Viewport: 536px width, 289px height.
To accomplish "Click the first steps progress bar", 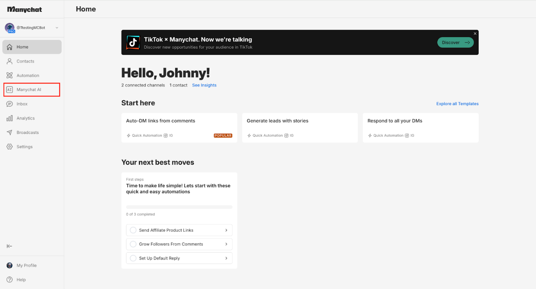I will 179,207.
